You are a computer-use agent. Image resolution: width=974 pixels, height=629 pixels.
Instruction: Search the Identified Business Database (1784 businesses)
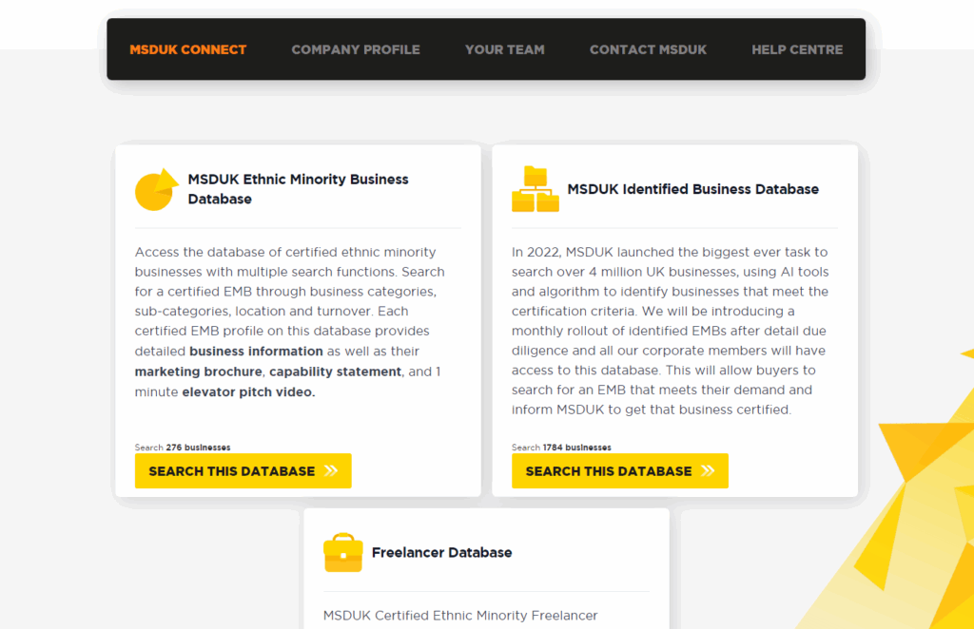point(620,471)
